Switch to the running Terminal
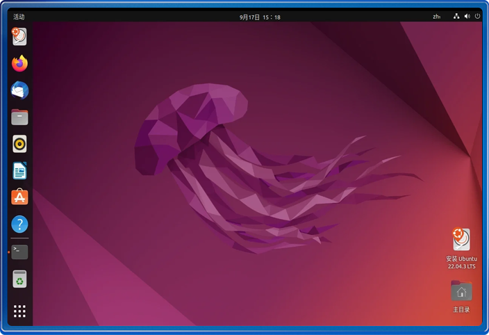The image size is (489, 335). point(19,252)
